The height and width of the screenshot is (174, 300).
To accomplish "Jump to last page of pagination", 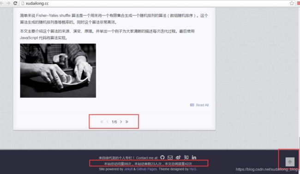I will 126,122.
